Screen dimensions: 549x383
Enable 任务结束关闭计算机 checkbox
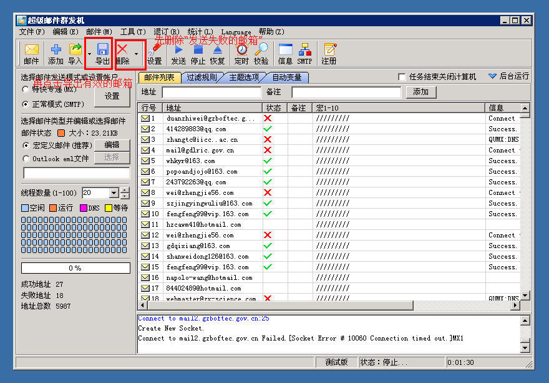402,77
